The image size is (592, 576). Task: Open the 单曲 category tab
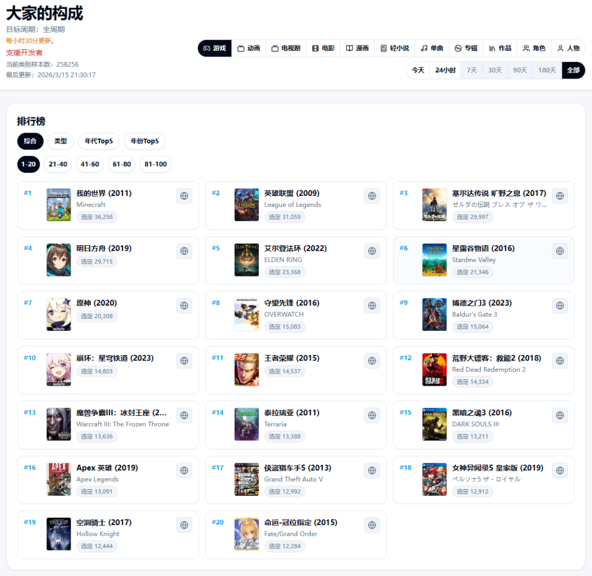tap(432, 48)
